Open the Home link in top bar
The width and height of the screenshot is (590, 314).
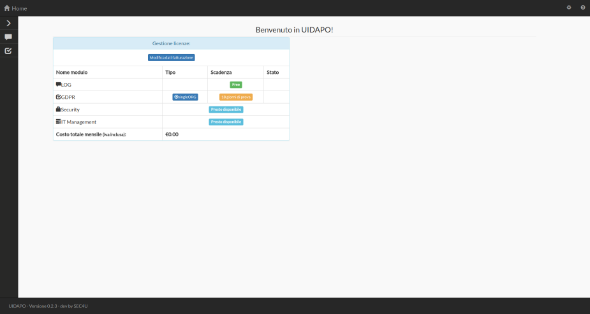tap(15, 8)
